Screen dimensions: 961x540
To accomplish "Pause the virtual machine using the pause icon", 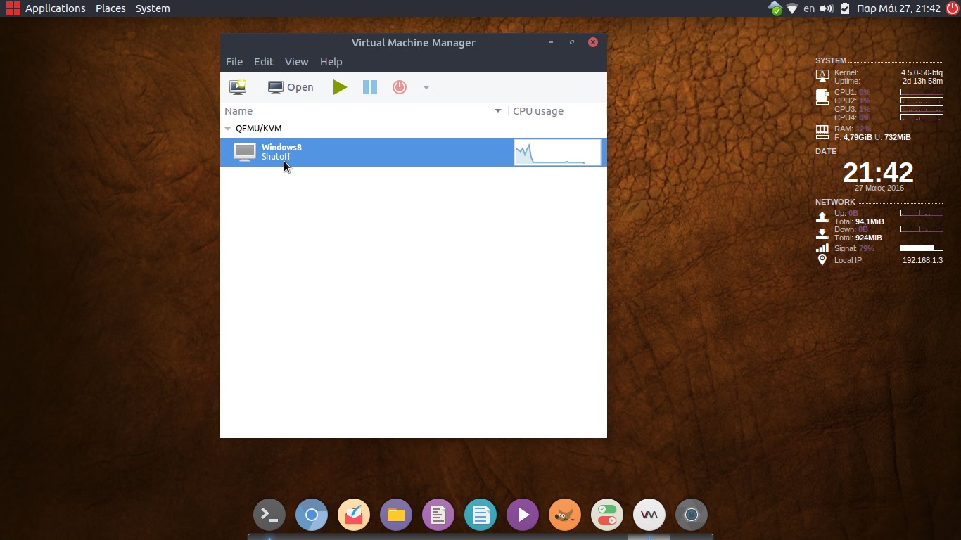I will pyautogui.click(x=370, y=87).
